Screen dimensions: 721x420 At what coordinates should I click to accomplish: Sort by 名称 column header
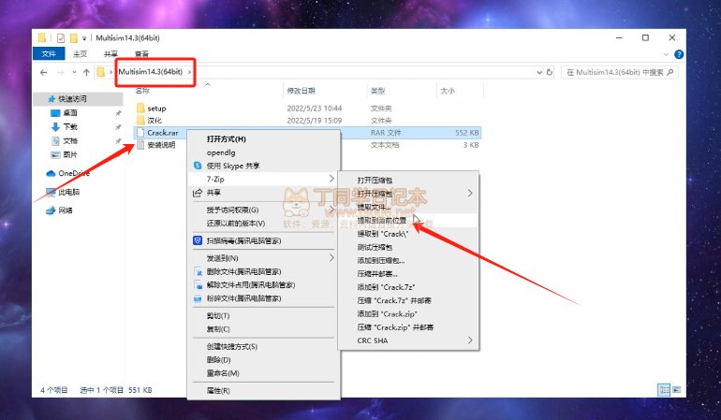click(x=142, y=91)
